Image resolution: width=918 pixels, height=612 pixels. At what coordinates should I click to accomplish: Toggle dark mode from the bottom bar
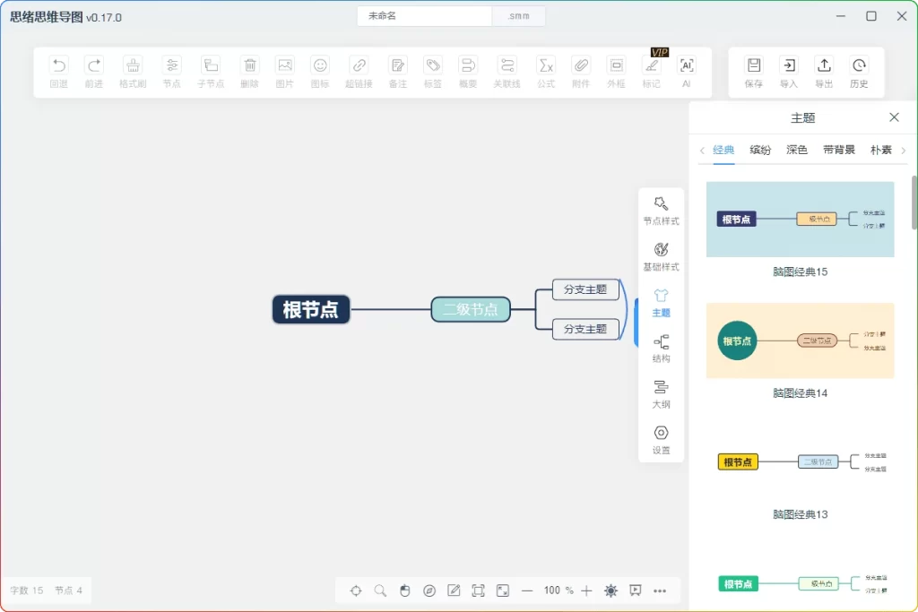click(x=611, y=590)
